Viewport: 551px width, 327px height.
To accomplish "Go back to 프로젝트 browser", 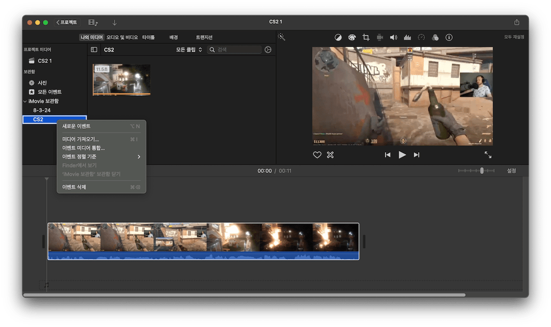I will [67, 22].
